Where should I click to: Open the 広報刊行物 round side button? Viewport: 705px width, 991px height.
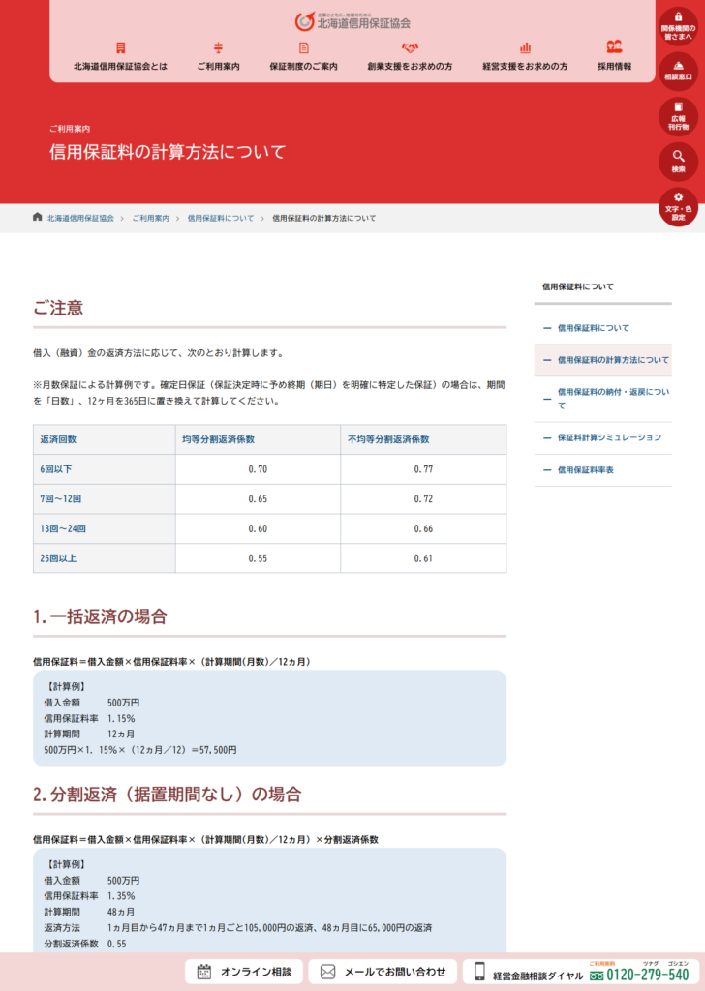678,116
